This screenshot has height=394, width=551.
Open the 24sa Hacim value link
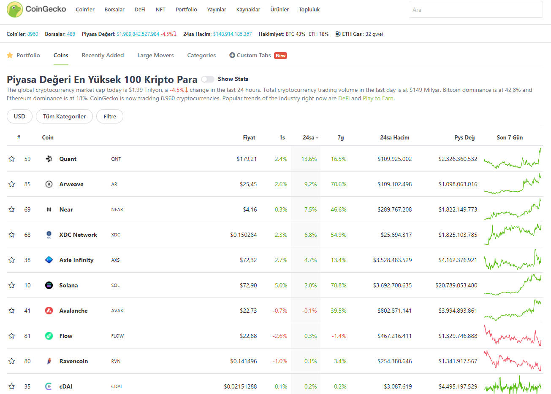(232, 34)
